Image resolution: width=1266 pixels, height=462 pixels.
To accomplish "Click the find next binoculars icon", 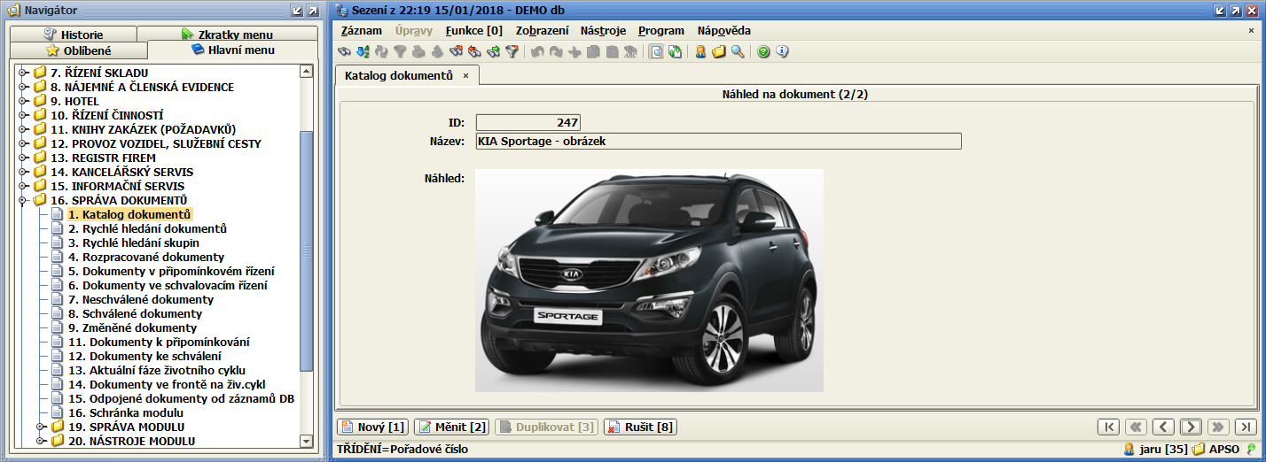I will [493, 51].
